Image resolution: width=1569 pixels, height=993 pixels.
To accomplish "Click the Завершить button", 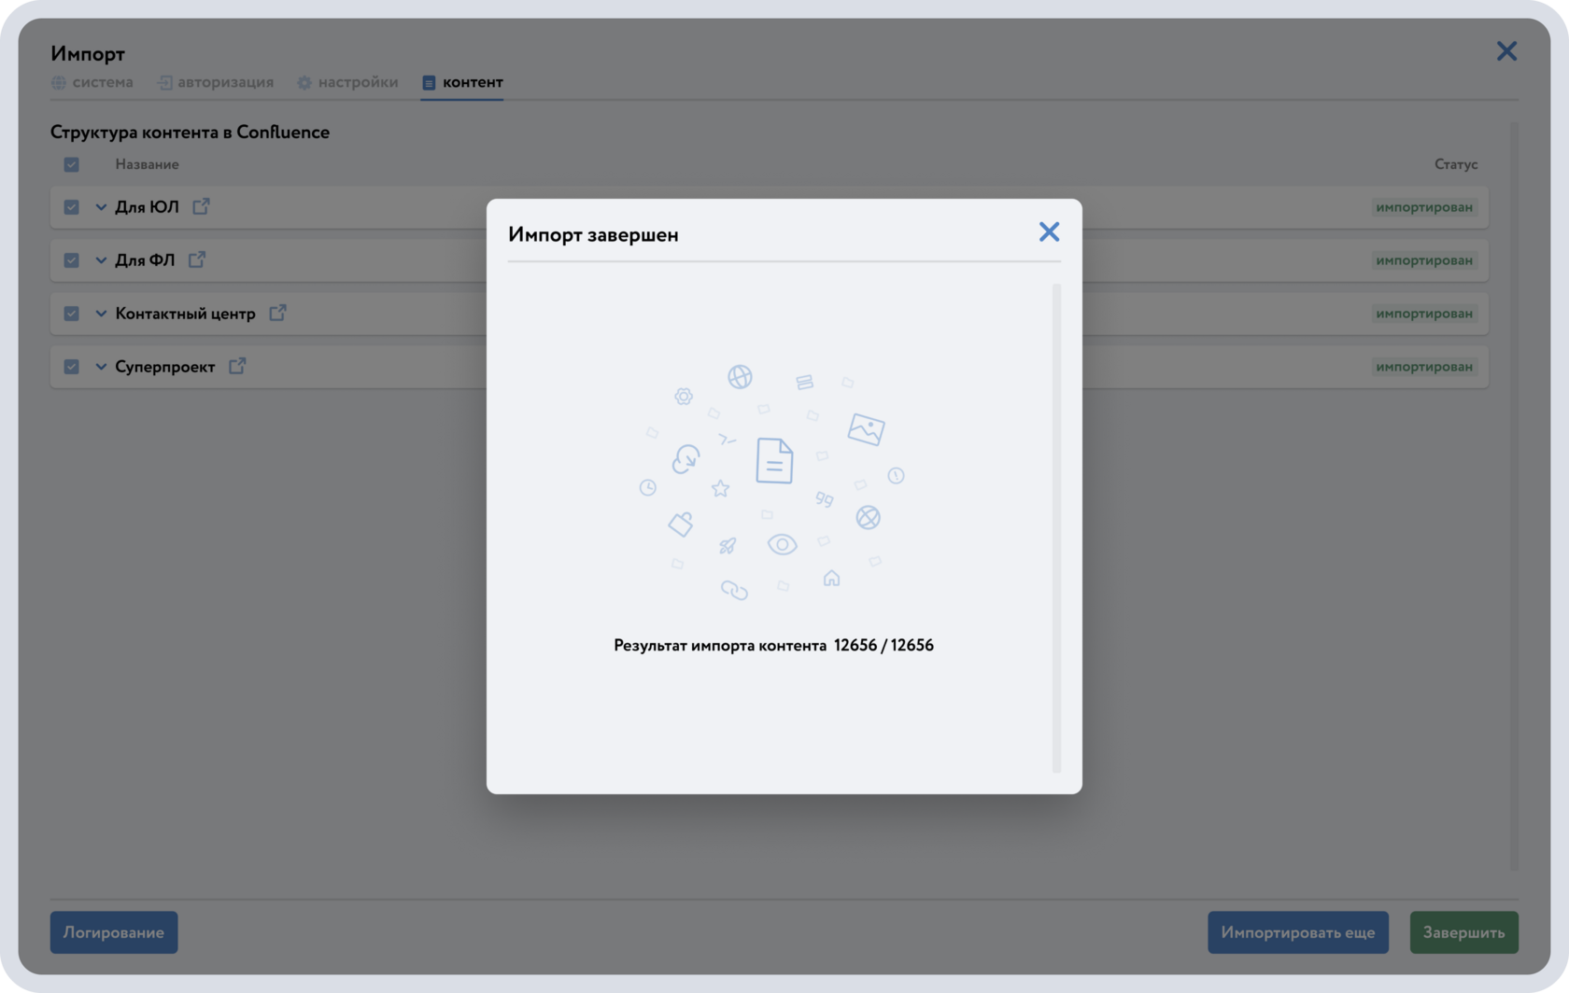I will 1463,932.
